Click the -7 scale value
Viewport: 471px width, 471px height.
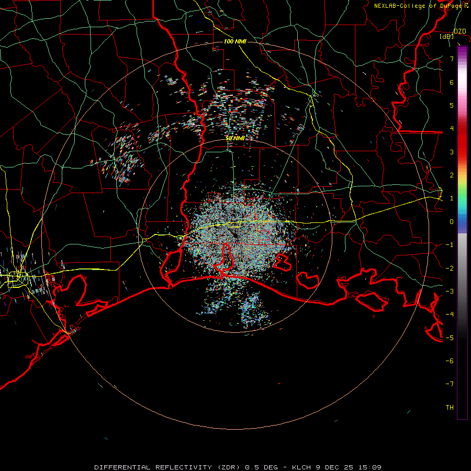450,384
